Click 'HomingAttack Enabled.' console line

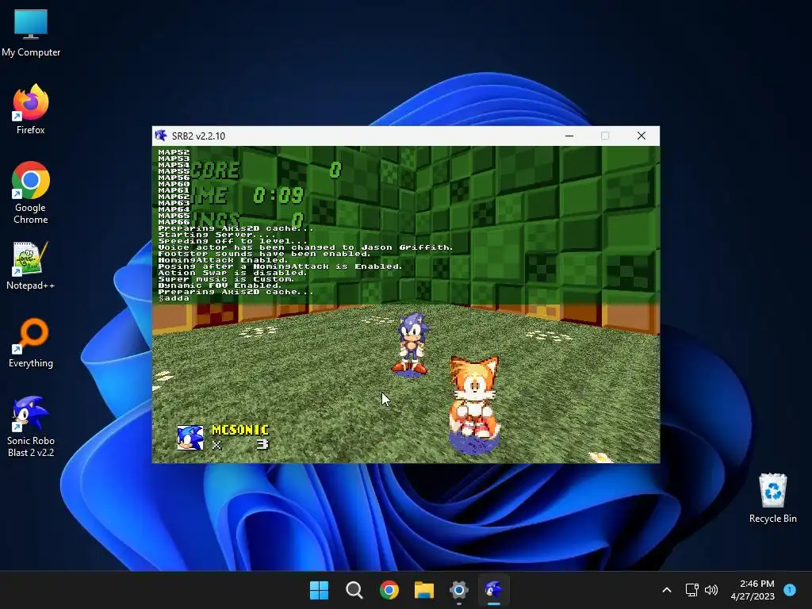(x=223, y=260)
